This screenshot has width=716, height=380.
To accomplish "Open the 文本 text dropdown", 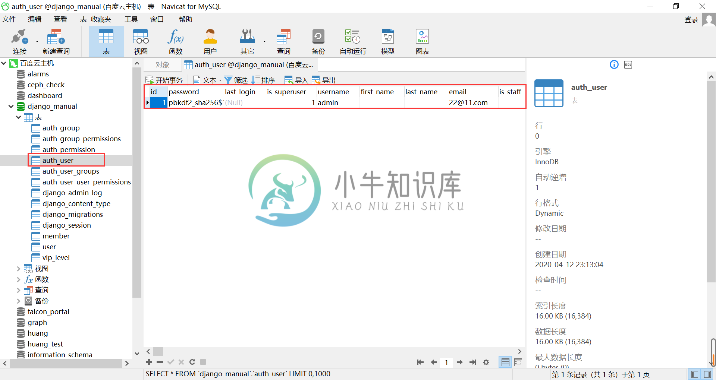I will pyautogui.click(x=207, y=80).
